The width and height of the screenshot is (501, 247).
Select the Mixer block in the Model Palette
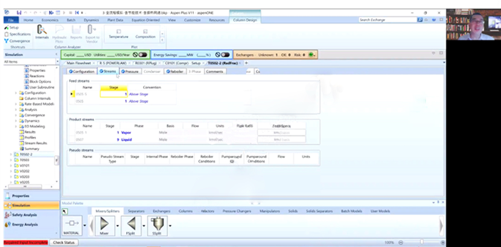[x=104, y=226]
